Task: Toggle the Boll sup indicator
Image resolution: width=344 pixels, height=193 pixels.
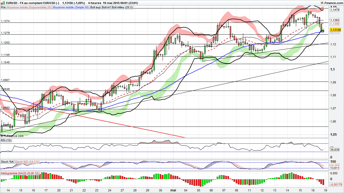Action: [95, 8]
